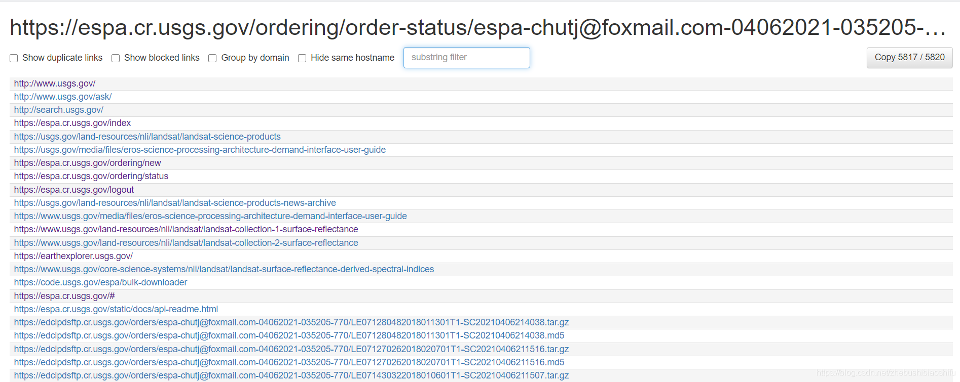Click the espa logout link
Image resolution: width=960 pixels, height=382 pixels.
tap(74, 190)
